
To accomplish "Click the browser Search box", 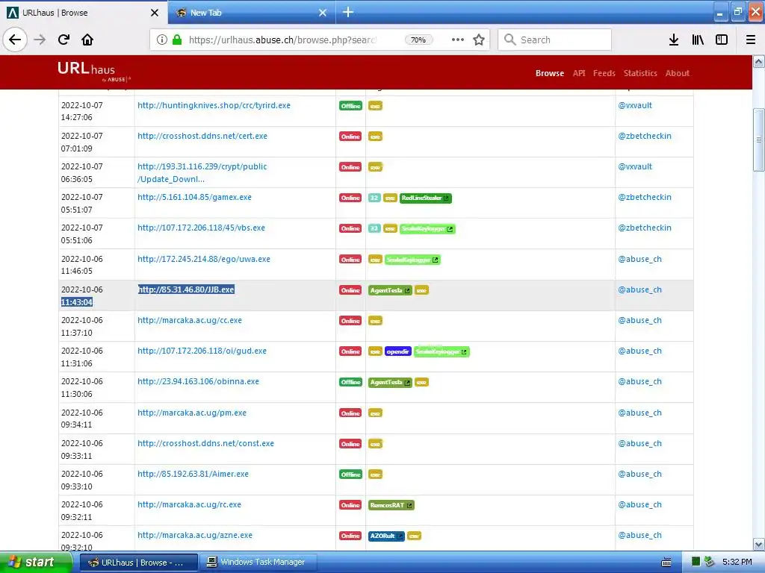I will click(555, 40).
